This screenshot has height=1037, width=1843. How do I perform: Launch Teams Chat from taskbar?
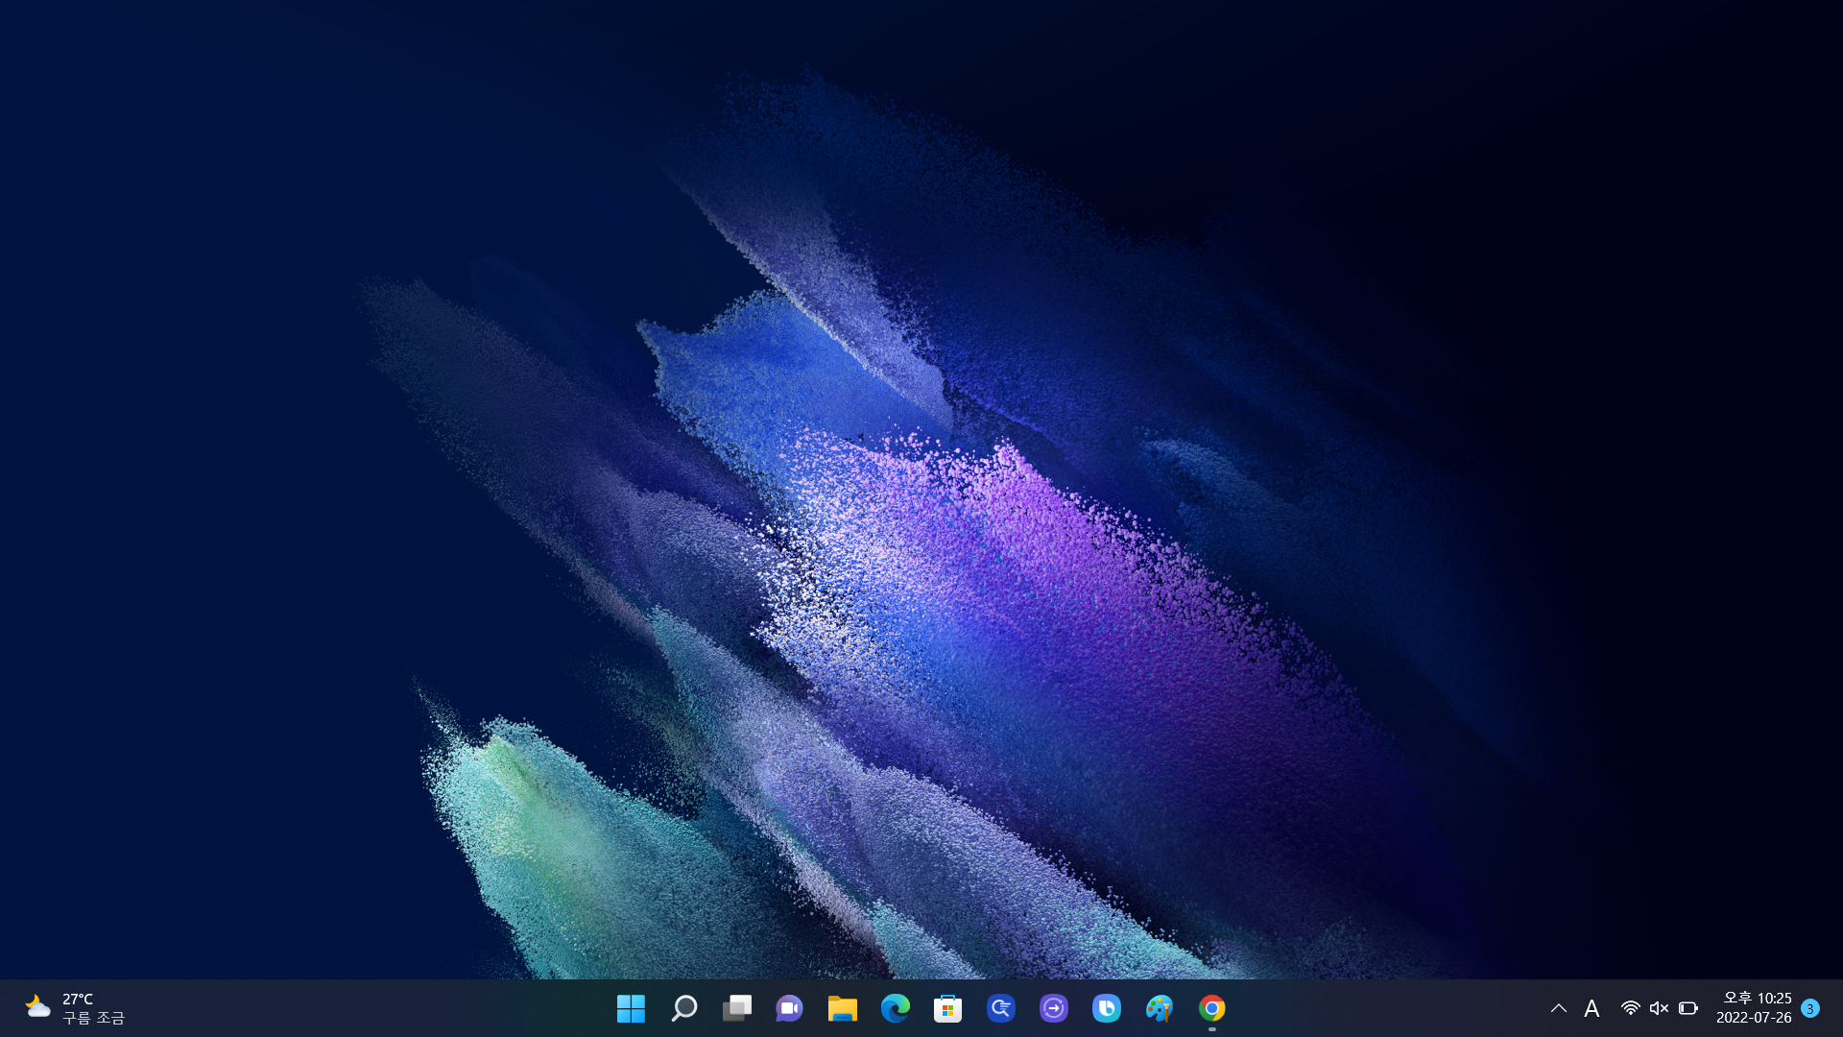(x=789, y=1008)
